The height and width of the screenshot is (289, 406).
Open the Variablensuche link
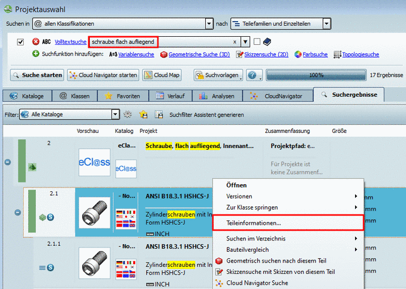[x=136, y=55]
